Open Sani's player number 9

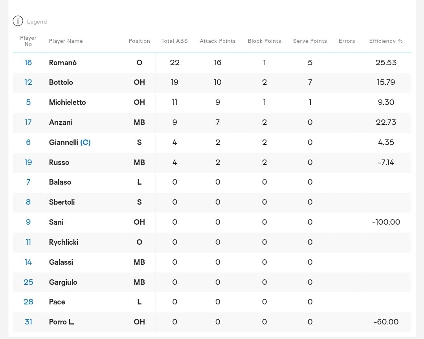(x=28, y=222)
